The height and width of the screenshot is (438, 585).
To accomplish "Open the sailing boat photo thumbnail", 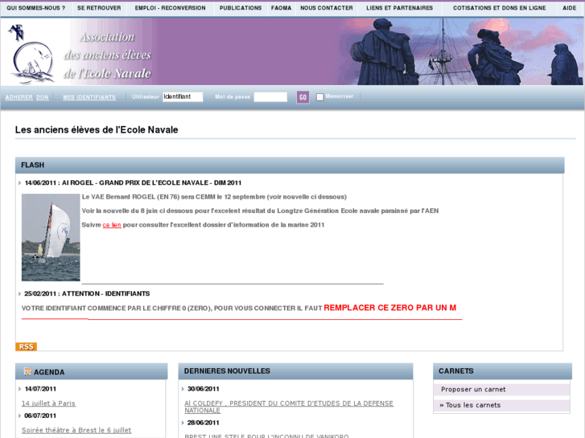I will pos(51,237).
